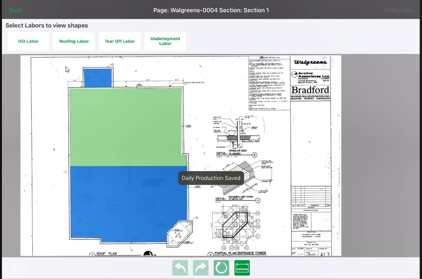The width and height of the screenshot is (422, 279).
Task: Click the page title Walgreens-0004 Section 1
Action: (x=211, y=10)
